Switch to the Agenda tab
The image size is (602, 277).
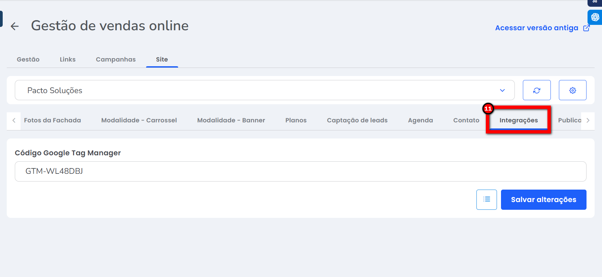point(421,120)
